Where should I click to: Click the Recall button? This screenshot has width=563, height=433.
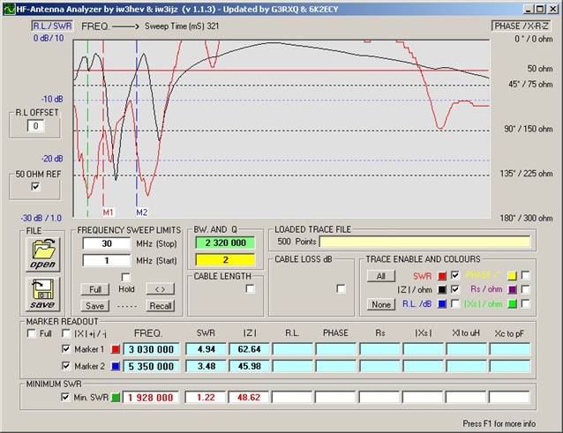(x=161, y=305)
